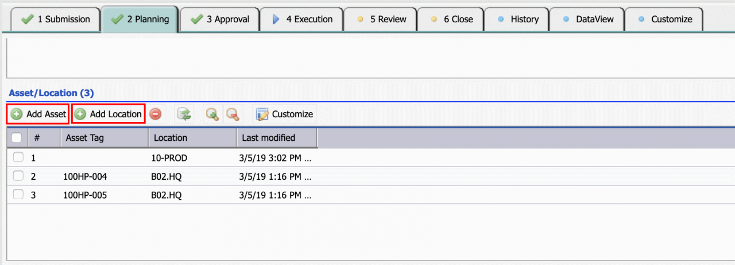Screen dimensions: 735x265
Task: Click the magnifier with minus icon
Action: [x=232, y=114]
